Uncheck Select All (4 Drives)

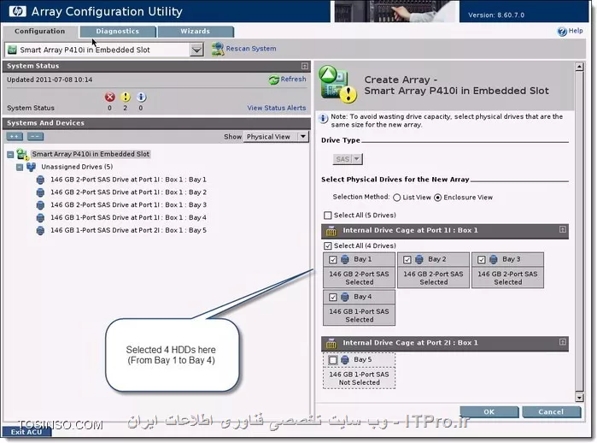tap(327, 246)
